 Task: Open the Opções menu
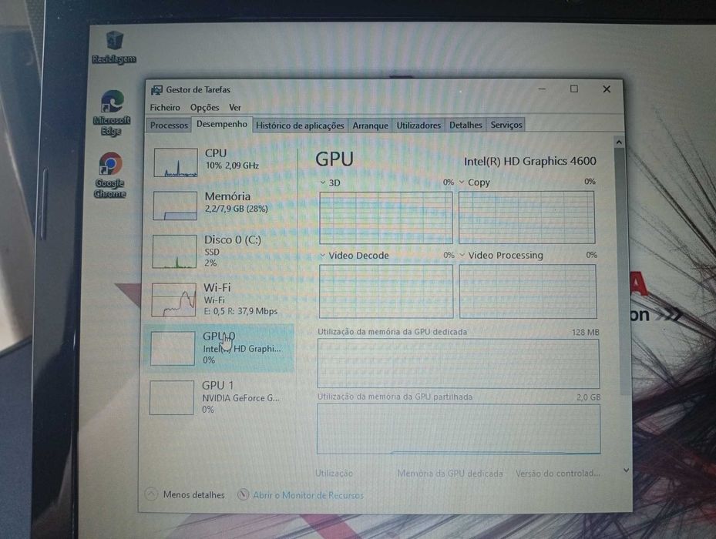[204, 108]
